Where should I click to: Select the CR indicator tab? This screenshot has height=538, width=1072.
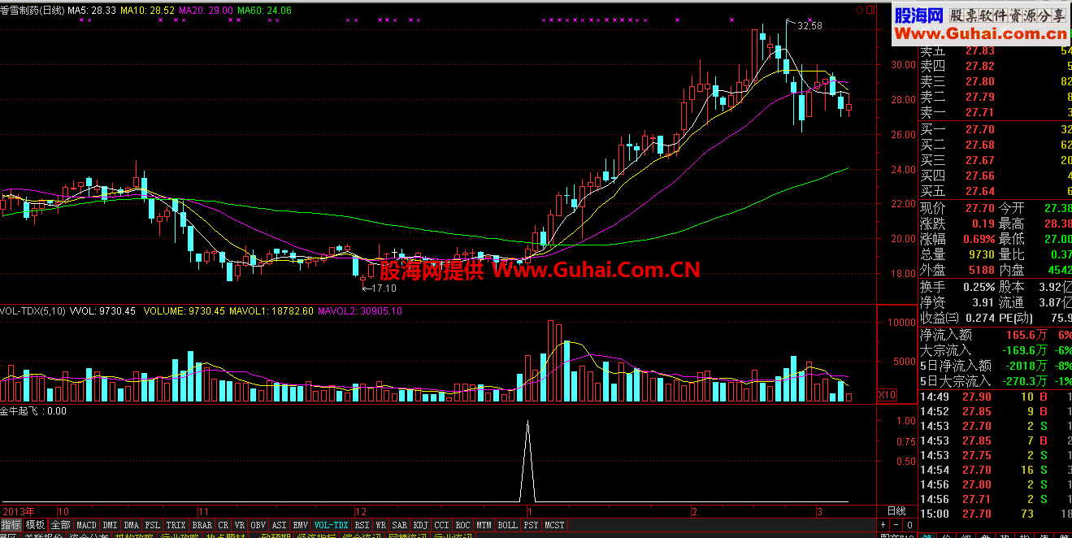click(x=224, y=525)
